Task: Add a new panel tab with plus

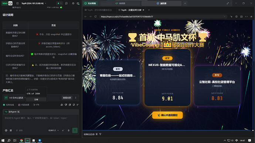Action: [185, 3]
